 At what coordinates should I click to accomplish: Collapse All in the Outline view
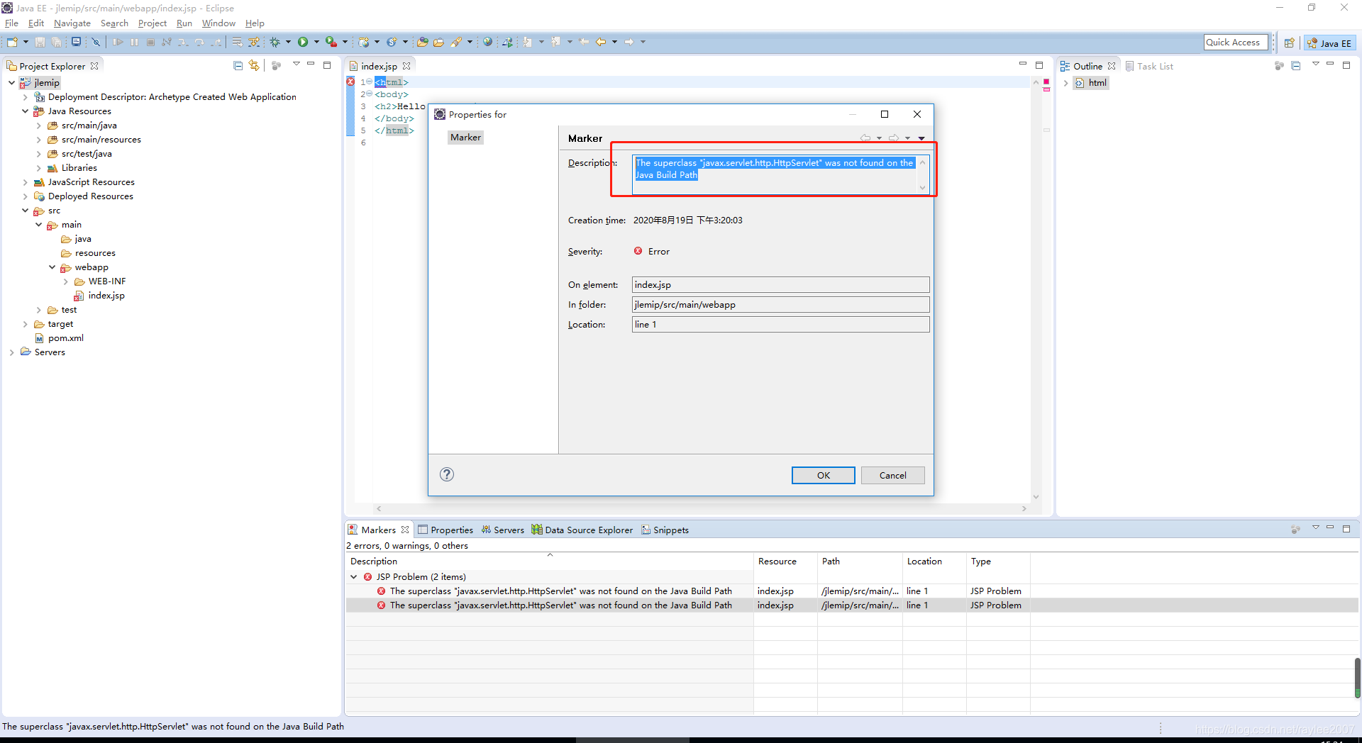1296,66
